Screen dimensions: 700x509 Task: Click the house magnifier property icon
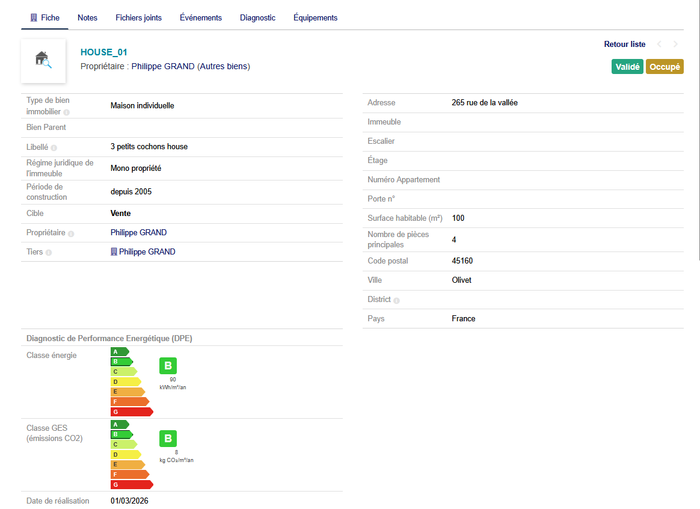(43, 60)
